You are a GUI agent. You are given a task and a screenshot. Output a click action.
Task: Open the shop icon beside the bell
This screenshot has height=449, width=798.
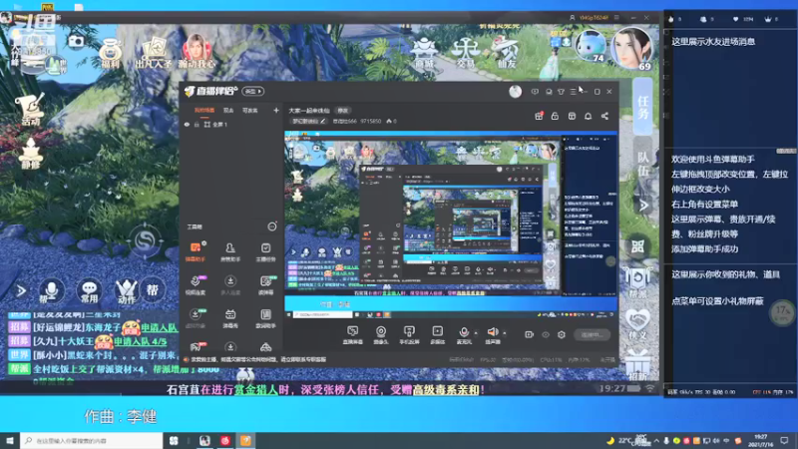click(x=572, y=116)
